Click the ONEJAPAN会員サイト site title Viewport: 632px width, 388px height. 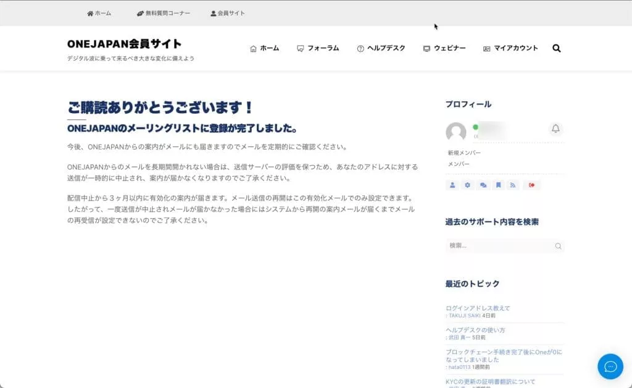coord(125,44)
